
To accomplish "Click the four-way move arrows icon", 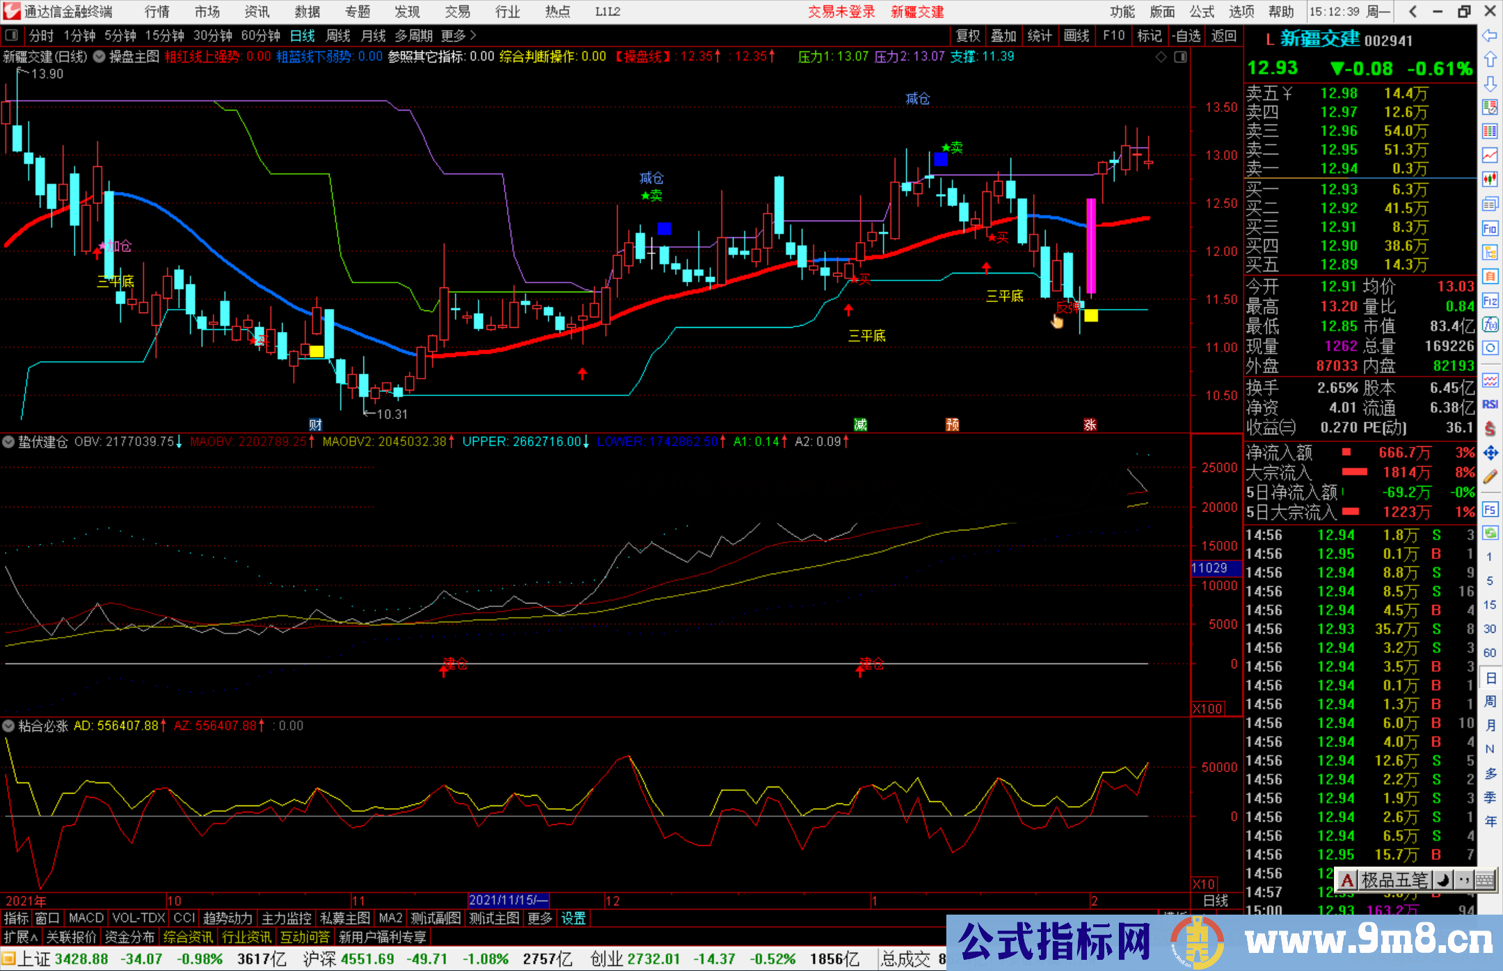I will coord(1490,453).
